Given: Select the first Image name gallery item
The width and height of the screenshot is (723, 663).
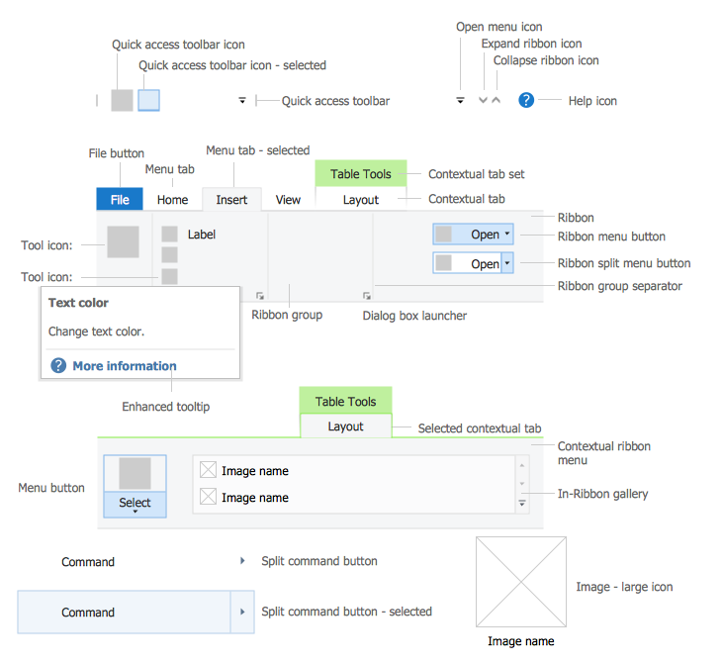Looking at the screenshot, I should click(254, 471).
